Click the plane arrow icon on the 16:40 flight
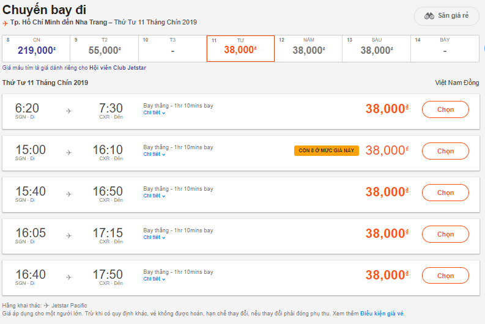Screen dimensions: 485x324 click(68, 277)
